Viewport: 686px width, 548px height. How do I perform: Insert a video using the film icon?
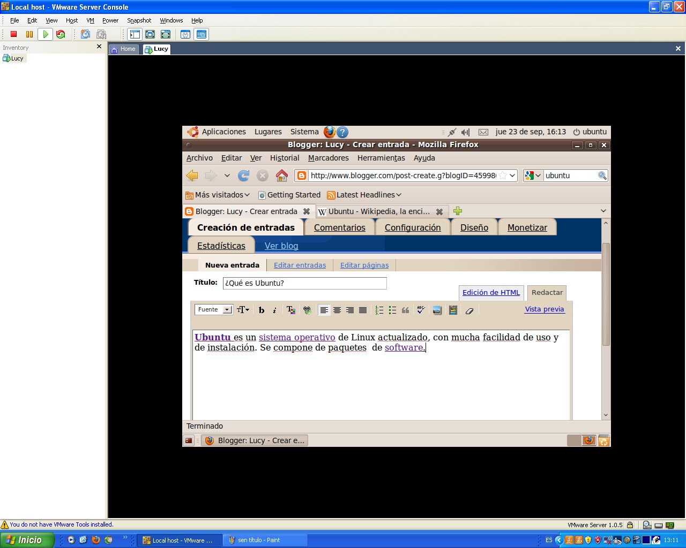453,310
